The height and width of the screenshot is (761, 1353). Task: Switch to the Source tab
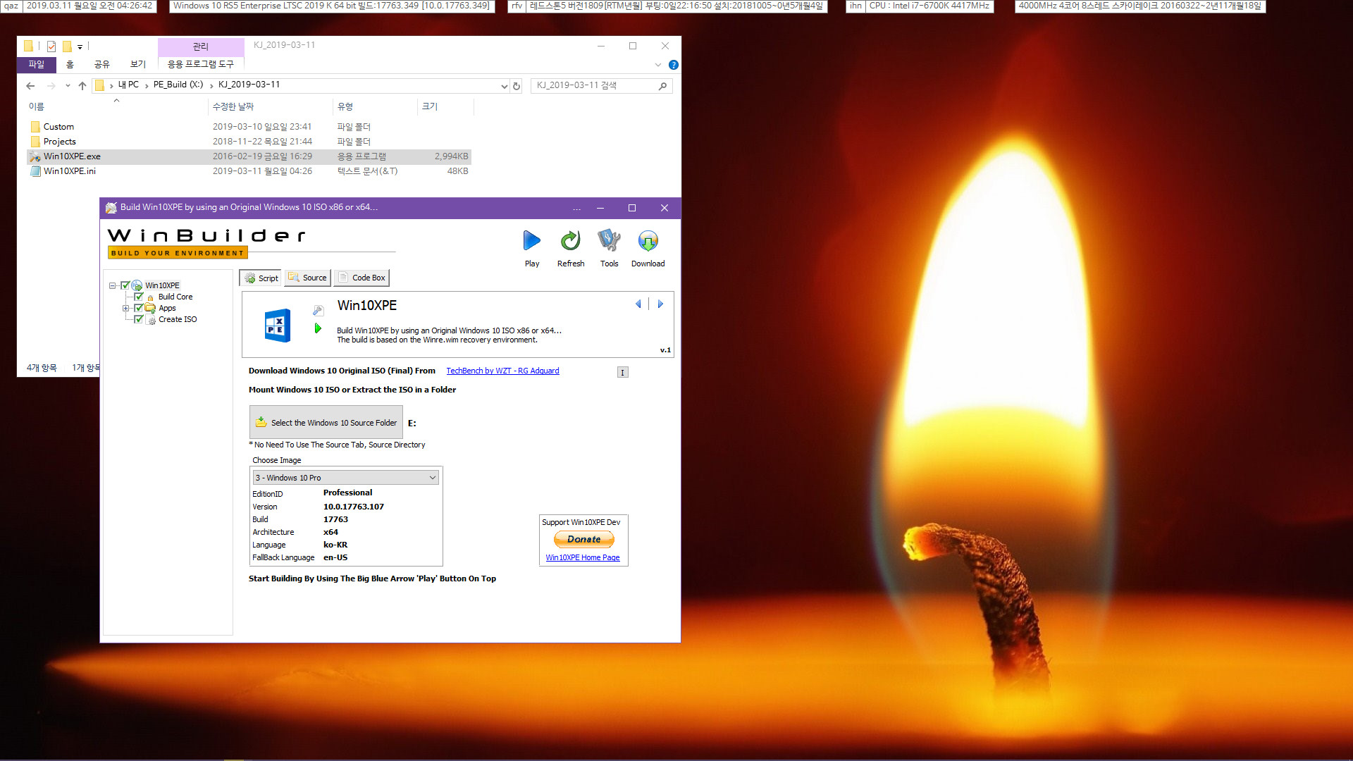(307, 278)
